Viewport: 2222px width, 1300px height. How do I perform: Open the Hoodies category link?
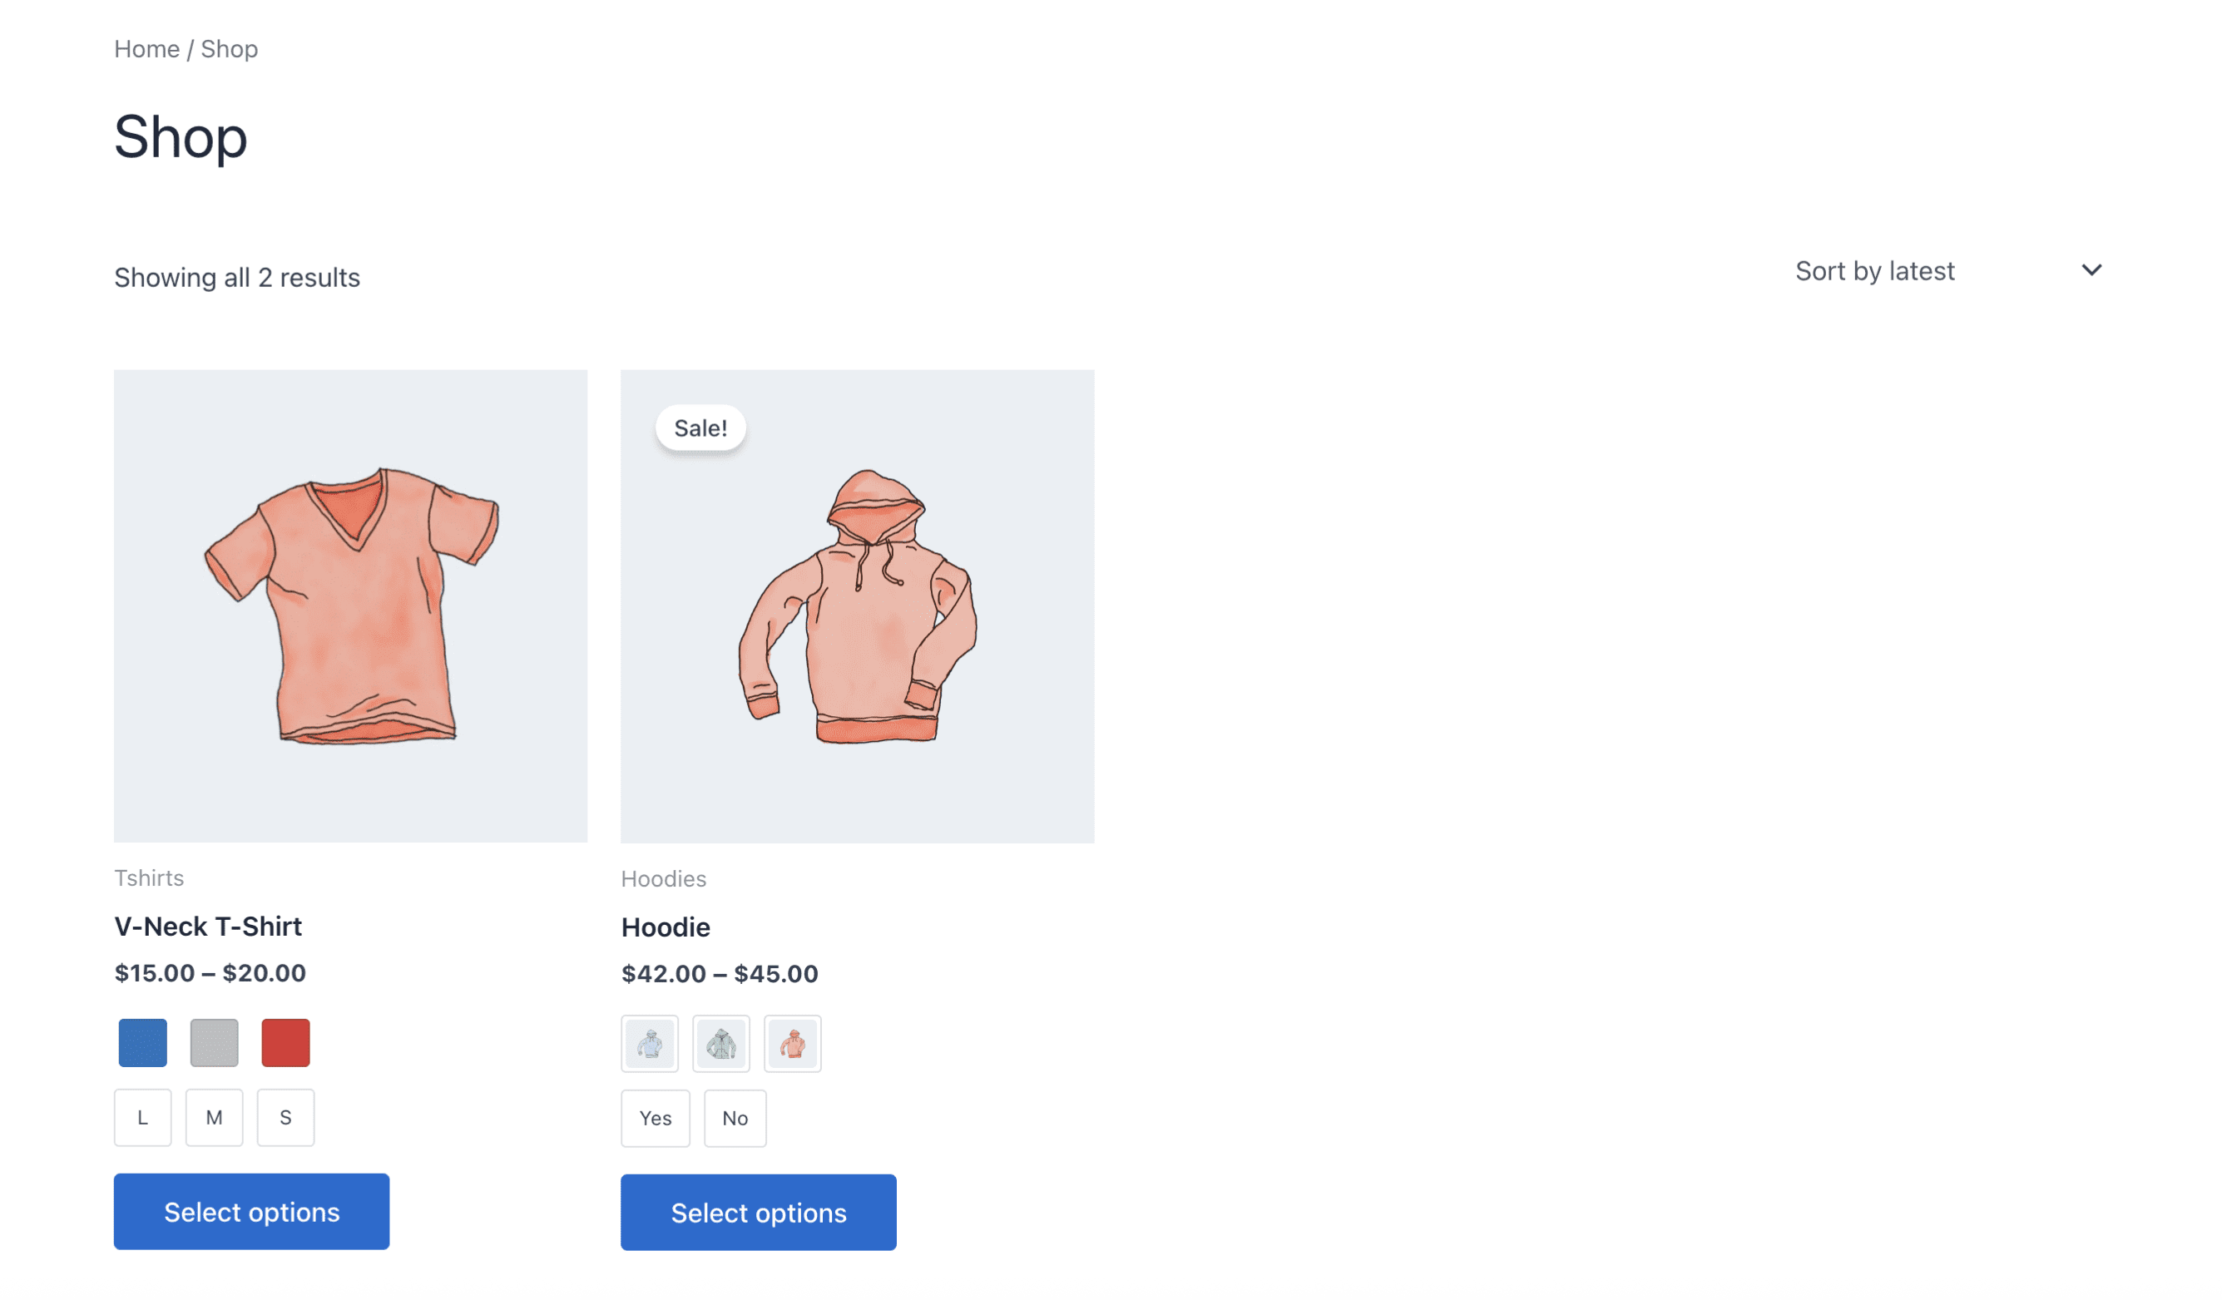[x=664, y=878]
